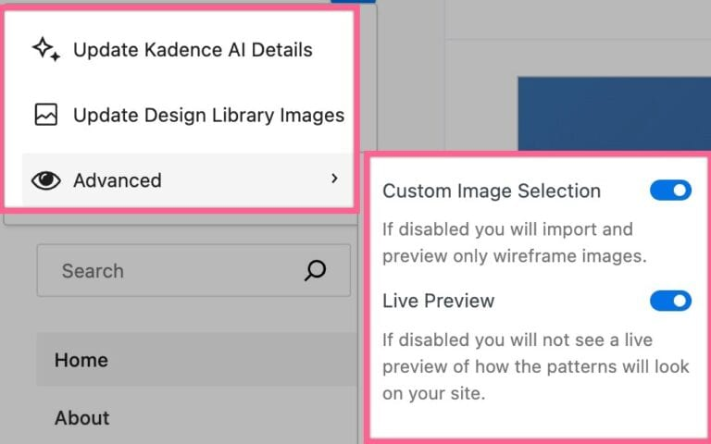Choose the 'Update Design Library Images' text
The width and height of the screenshot is (711, 444).
click(208, 116)
